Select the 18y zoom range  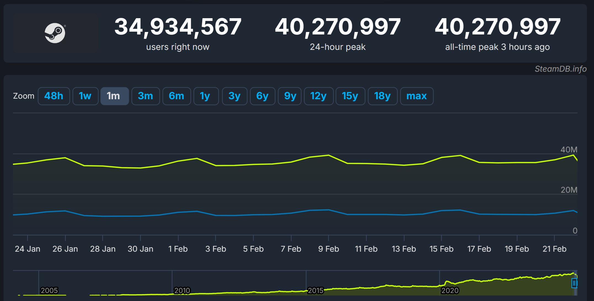382,96
